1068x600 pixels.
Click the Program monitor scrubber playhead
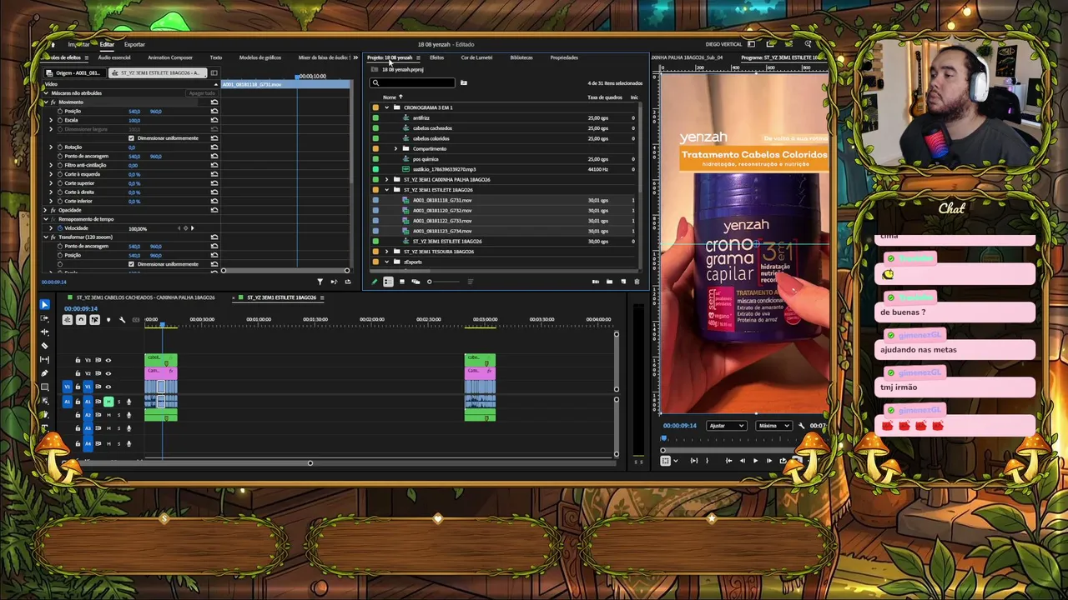664,439
